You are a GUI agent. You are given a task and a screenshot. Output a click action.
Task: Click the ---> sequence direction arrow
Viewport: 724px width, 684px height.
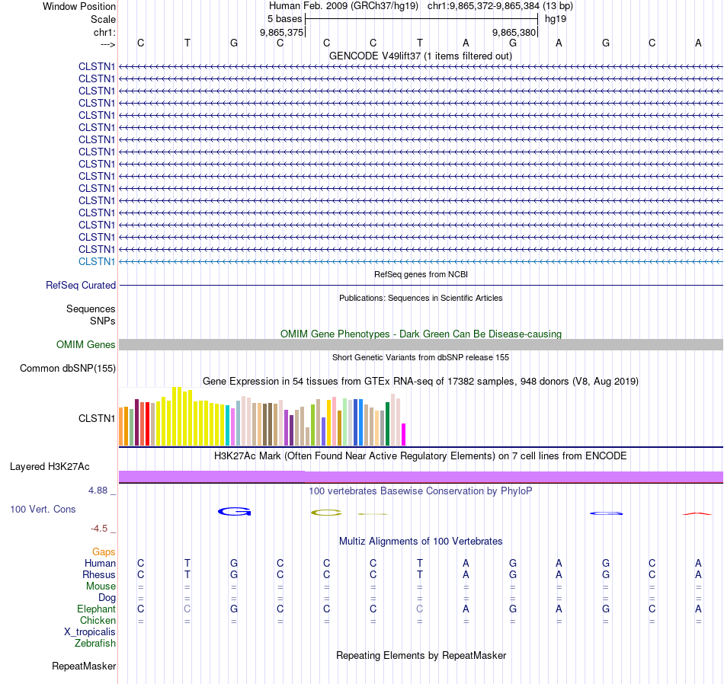pyautogui.click(x=107, y=44)
